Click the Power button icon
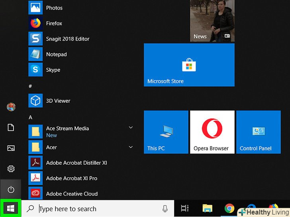The image size is (290, 217). coord(11,190)
